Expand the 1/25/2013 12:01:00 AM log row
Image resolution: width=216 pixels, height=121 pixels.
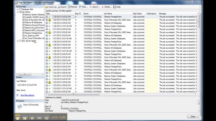pyautogui.click(x=47, y=64)
